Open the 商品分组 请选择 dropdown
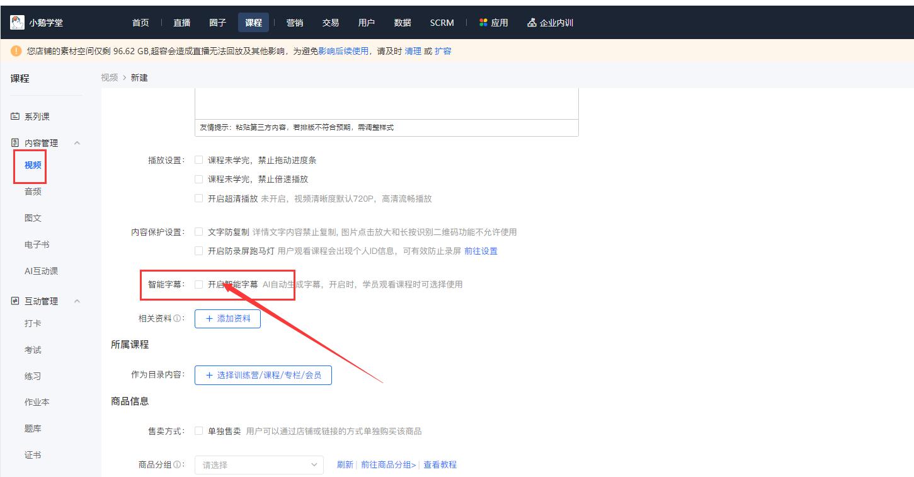 (x=259, y=465)
